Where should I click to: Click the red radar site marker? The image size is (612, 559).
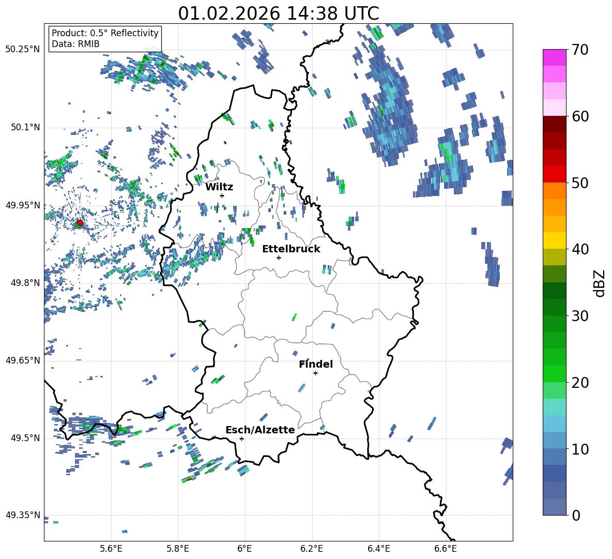[80, 222]
